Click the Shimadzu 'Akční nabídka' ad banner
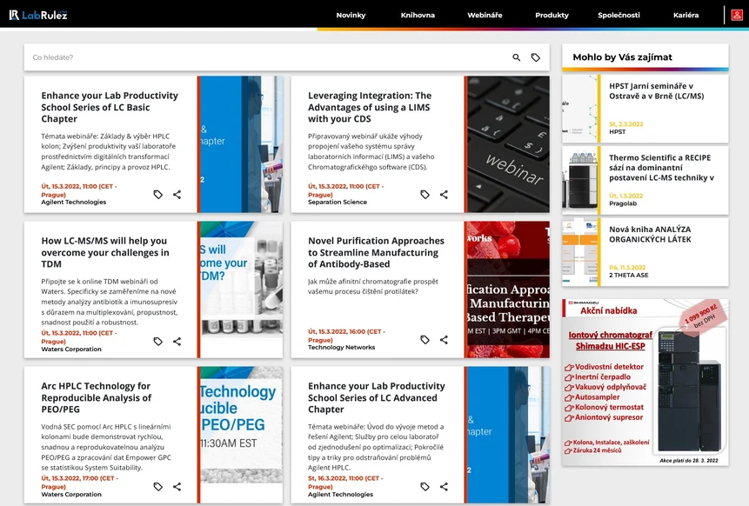749x506 pixels. (x=645, y=383)
